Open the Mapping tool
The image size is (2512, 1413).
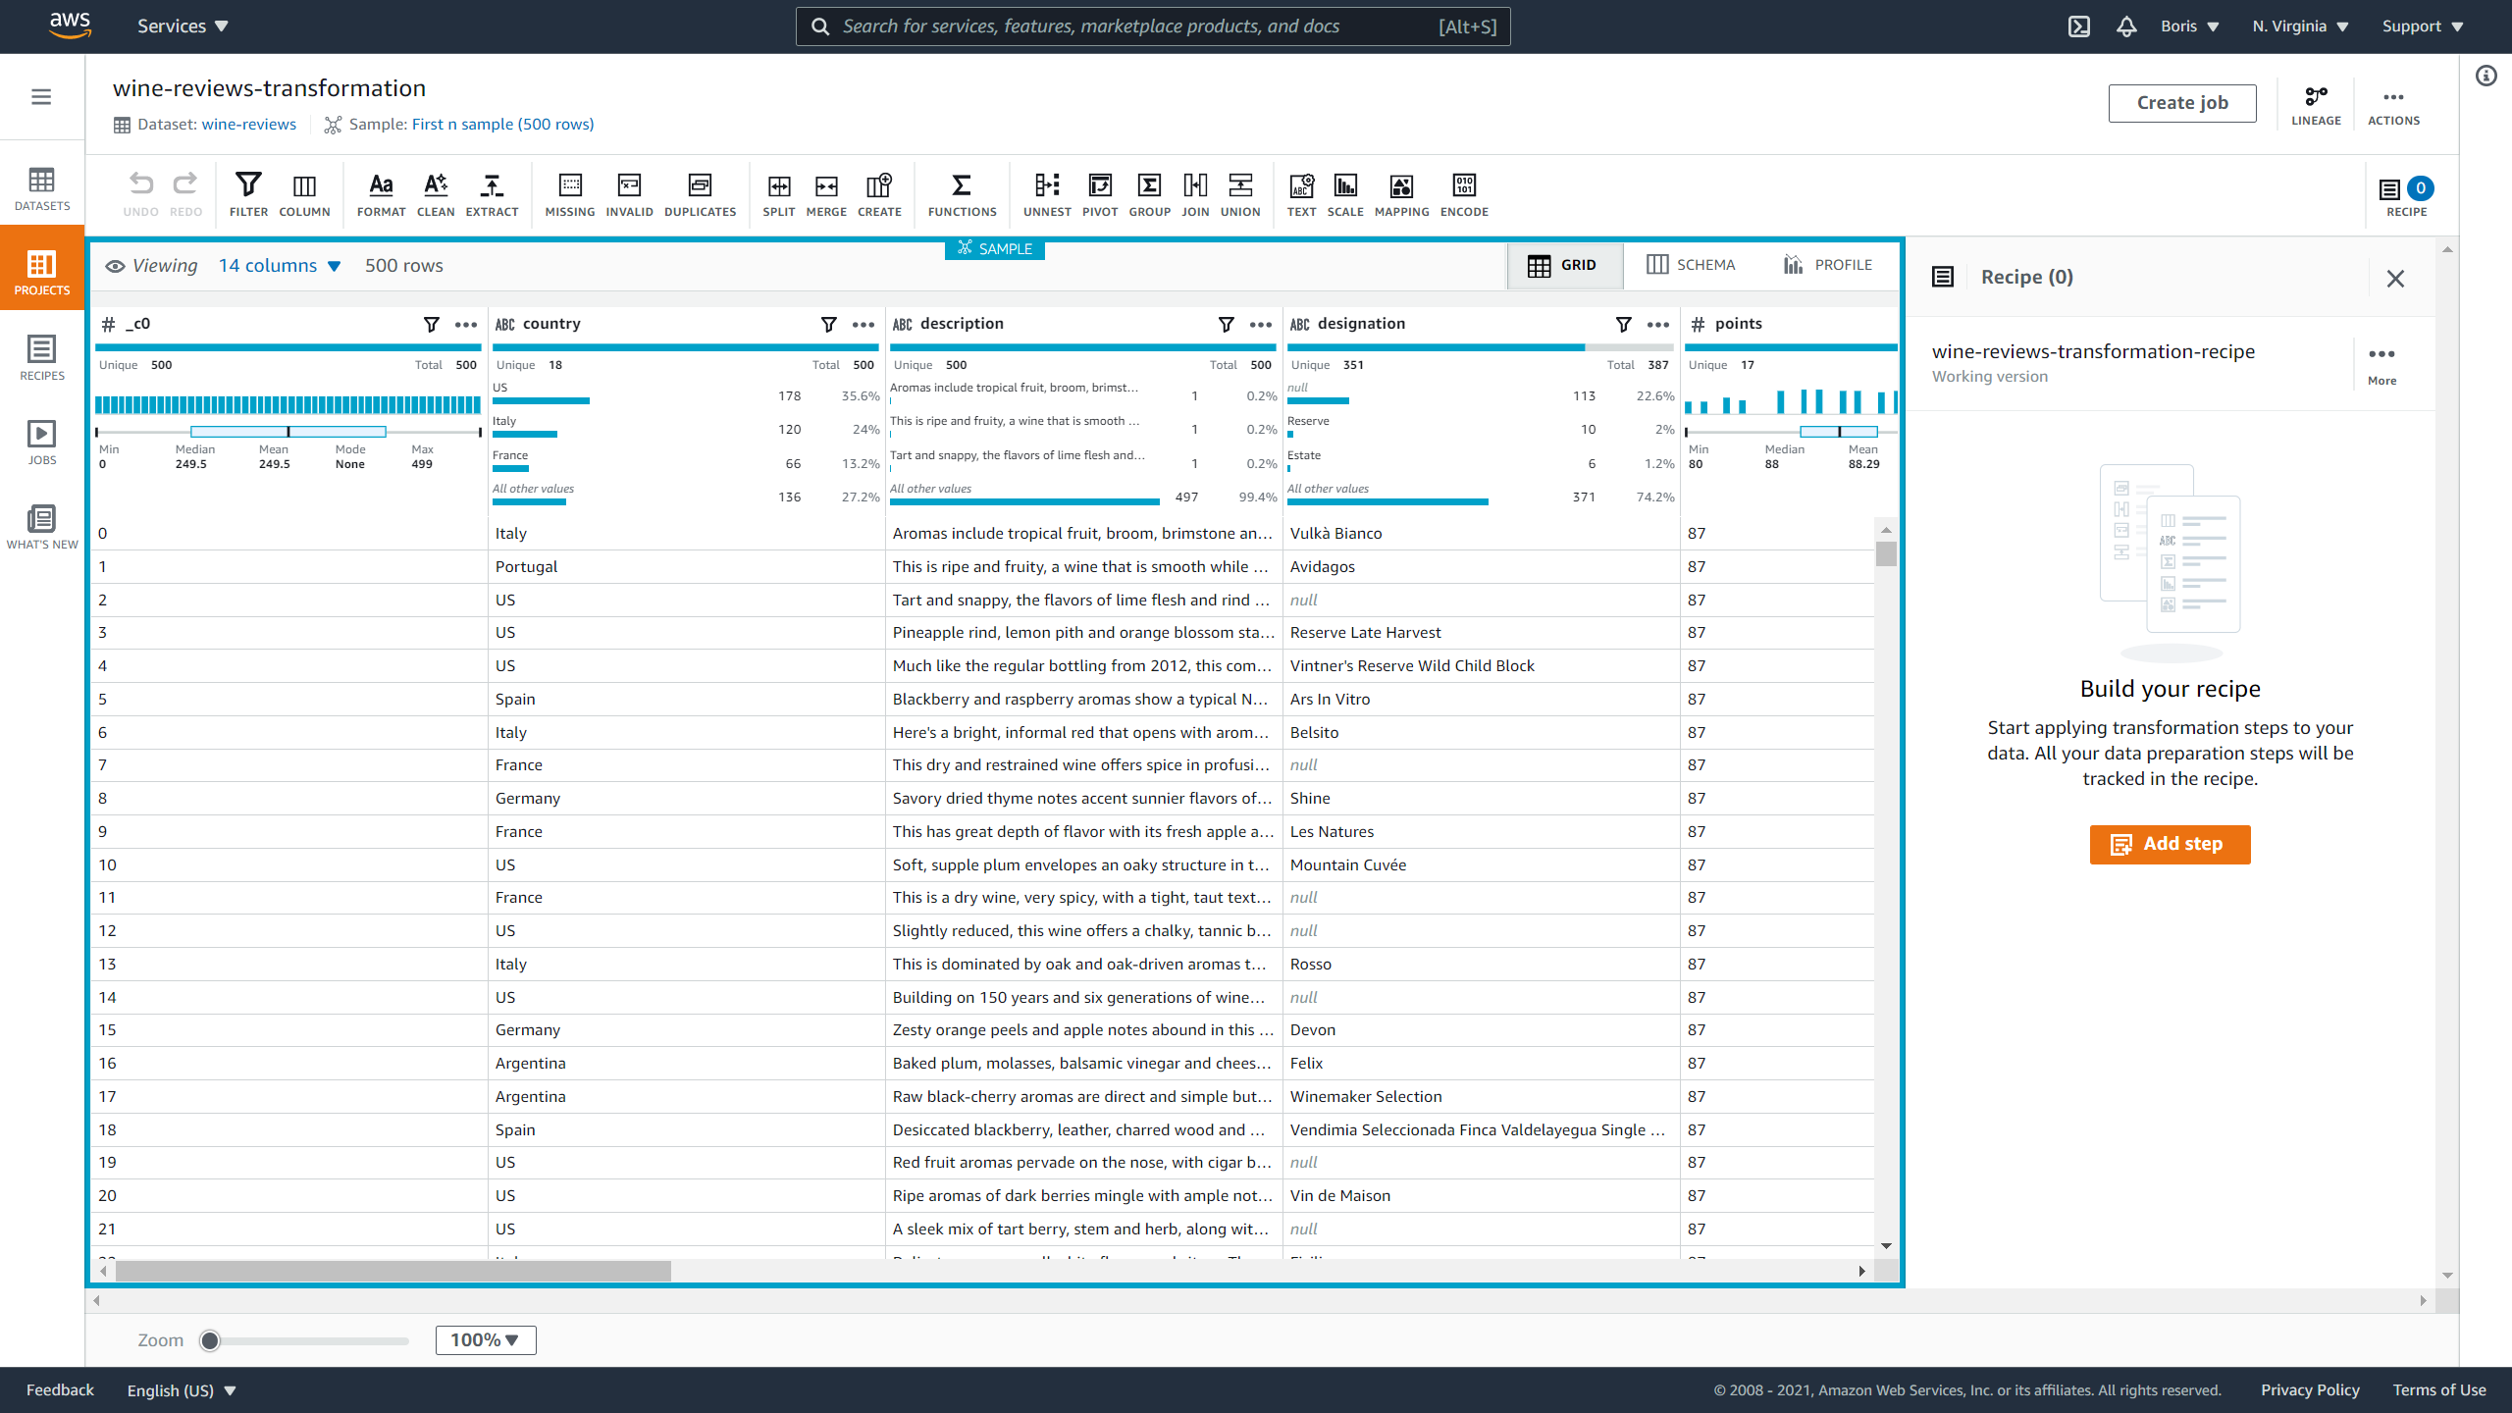(1401, 194)
